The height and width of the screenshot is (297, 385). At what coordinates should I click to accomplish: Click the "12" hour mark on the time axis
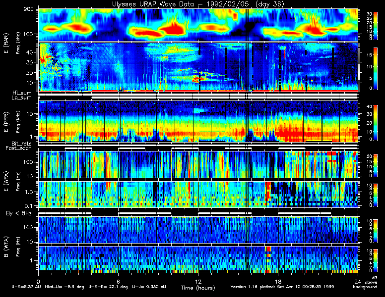point(198,281)
